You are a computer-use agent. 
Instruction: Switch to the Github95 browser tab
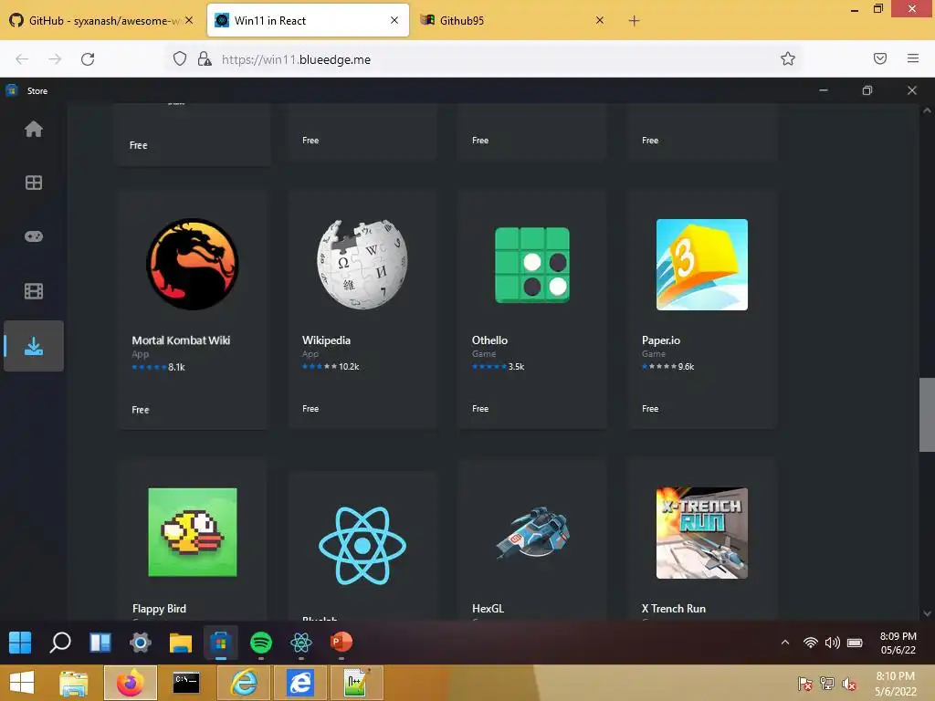click(513, 20)
